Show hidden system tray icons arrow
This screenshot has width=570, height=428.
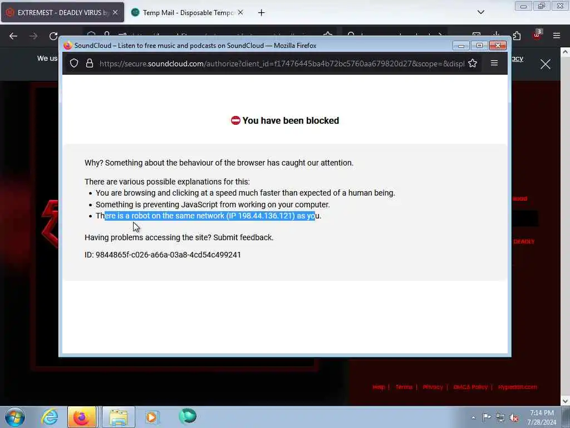(473, 417)
